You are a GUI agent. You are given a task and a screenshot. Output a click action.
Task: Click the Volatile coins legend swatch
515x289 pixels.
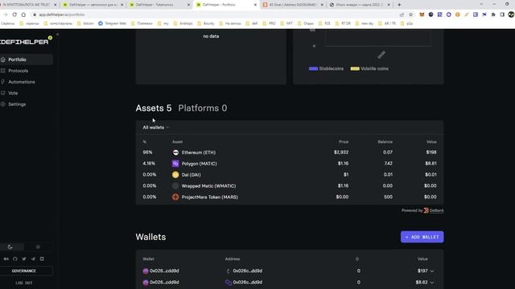355,69
